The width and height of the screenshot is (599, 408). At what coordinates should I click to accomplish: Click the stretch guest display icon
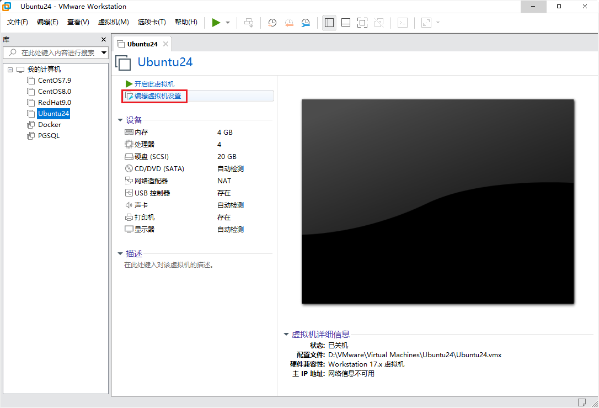pyautogui.click(x=426, y=23)
